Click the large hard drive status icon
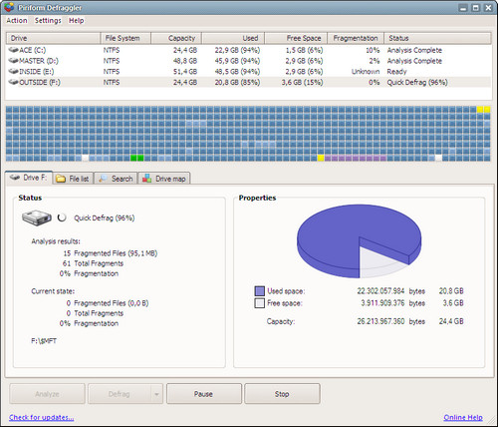This screenshot has height=427, width=498. [37, 218]
